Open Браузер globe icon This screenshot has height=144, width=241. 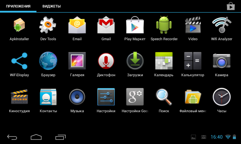tap(48, 61)
